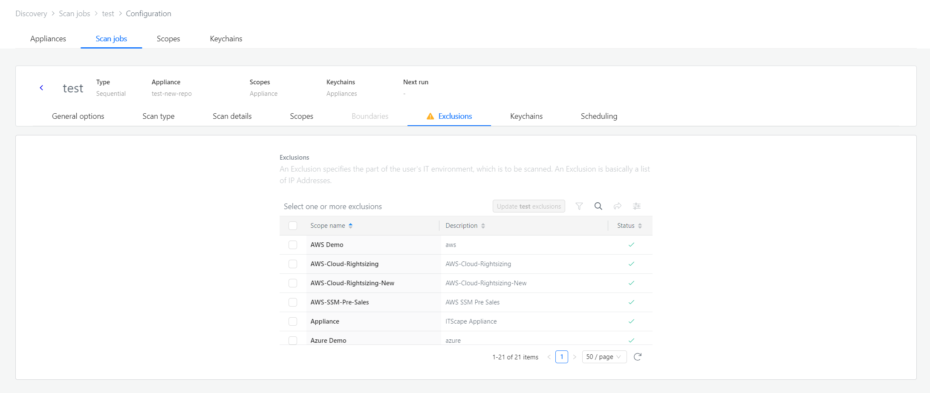Check the AWS-Cloud-Rightsizing row checkbox
The image size is (930, 393).
point(293,264)
